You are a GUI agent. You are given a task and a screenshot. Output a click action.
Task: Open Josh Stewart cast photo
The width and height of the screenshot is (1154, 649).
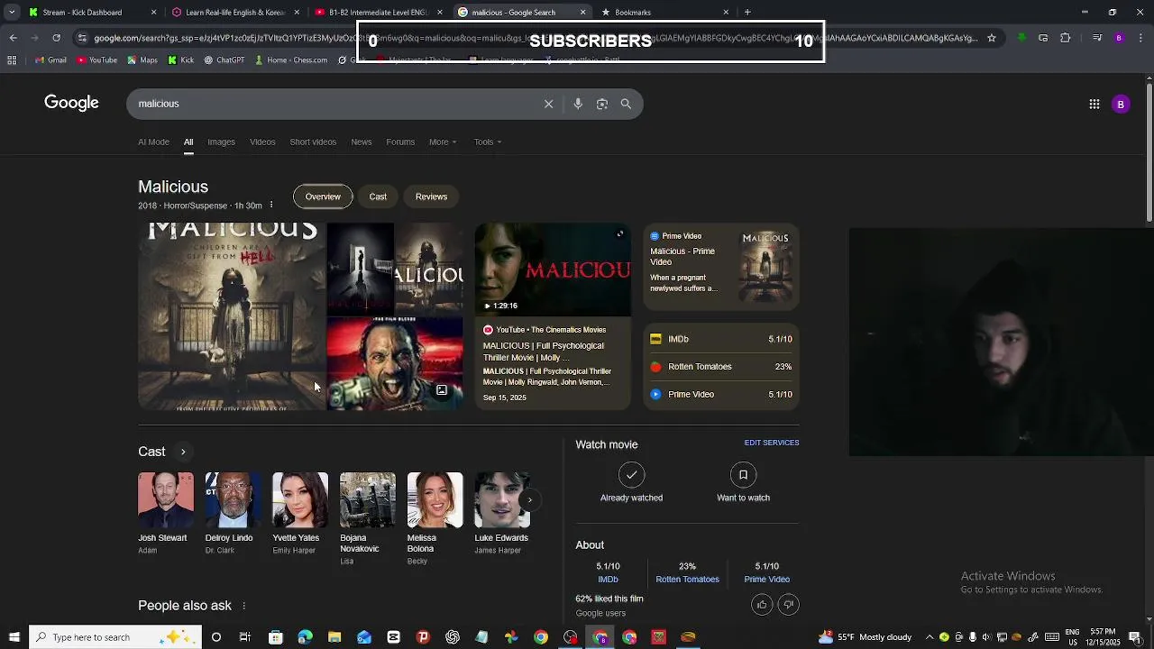[166, 499]
